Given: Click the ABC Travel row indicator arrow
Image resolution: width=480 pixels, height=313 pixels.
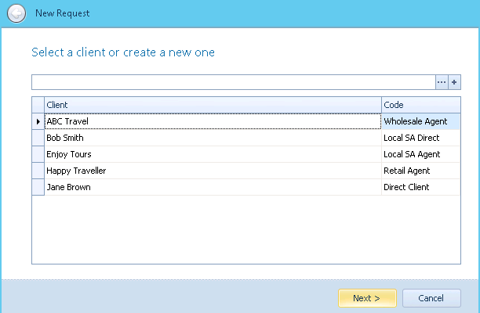Looking at the screenshot, I should coord(38,121).
